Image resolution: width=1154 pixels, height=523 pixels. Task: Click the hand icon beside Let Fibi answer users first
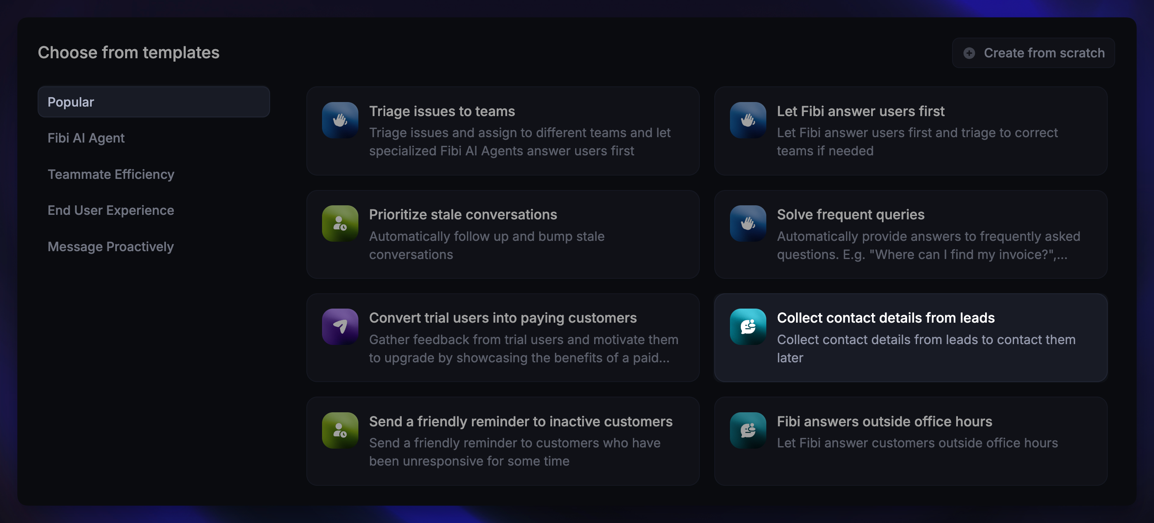point(748,120)
